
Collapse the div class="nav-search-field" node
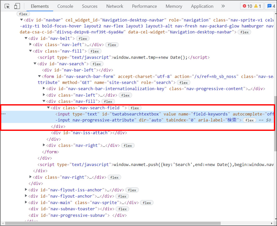49,107
